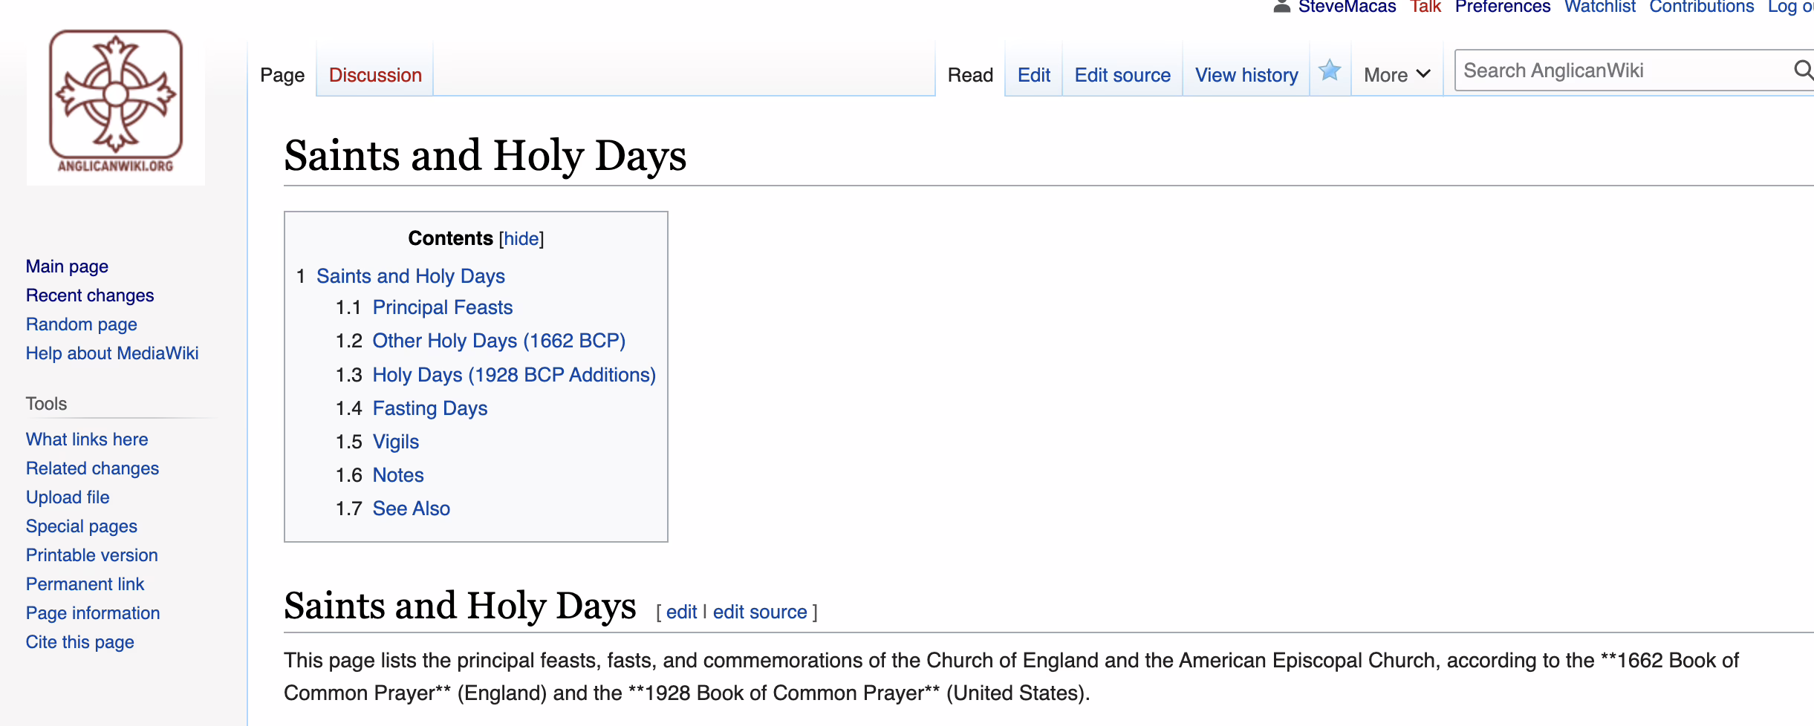Click the watchlist star icon
1814x726 pixels.
click(1329, 71)
